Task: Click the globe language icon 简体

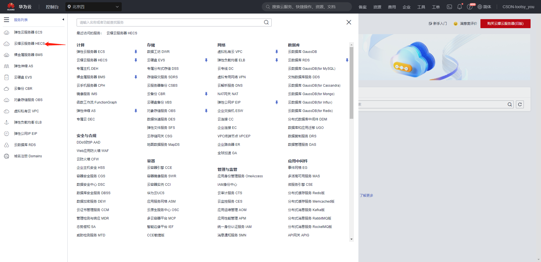Action: pos(480,7)
